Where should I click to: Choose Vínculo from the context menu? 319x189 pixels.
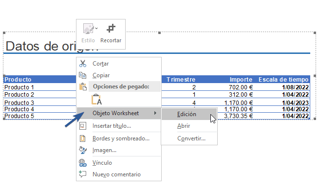(119, 163)
